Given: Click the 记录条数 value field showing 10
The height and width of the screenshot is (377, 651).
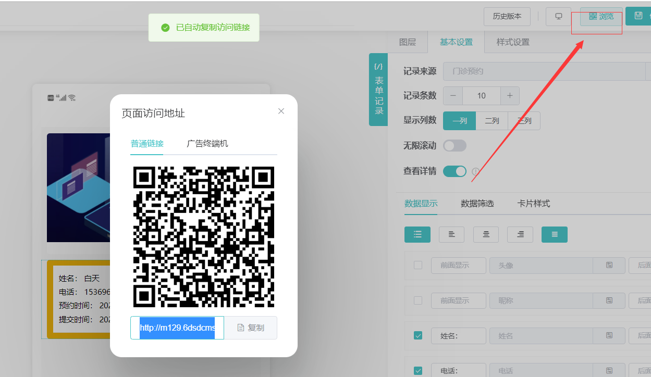Looking at the screenshot, I should tap(482, 96).
